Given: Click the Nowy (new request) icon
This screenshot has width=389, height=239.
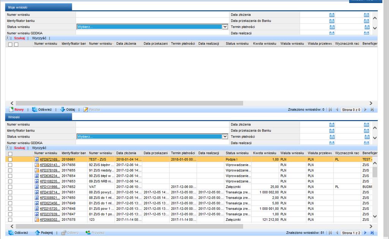Looking at the screenshot, I should coord(11,109).
